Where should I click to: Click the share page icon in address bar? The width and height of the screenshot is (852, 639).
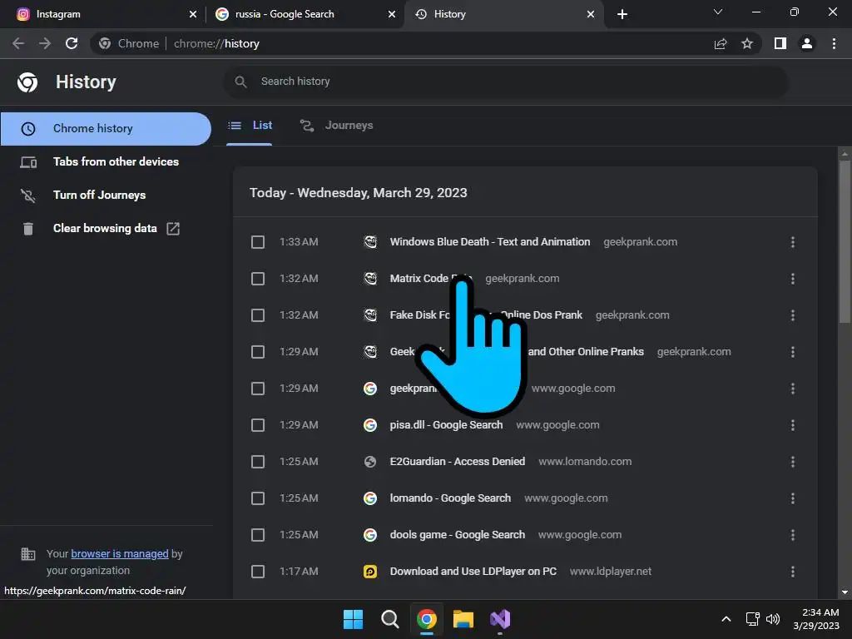721,43
